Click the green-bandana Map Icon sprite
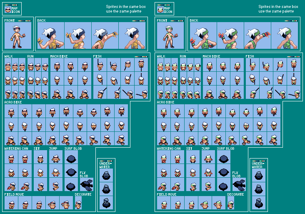Screen dimensions: 305x214 (x=160, y=9)
